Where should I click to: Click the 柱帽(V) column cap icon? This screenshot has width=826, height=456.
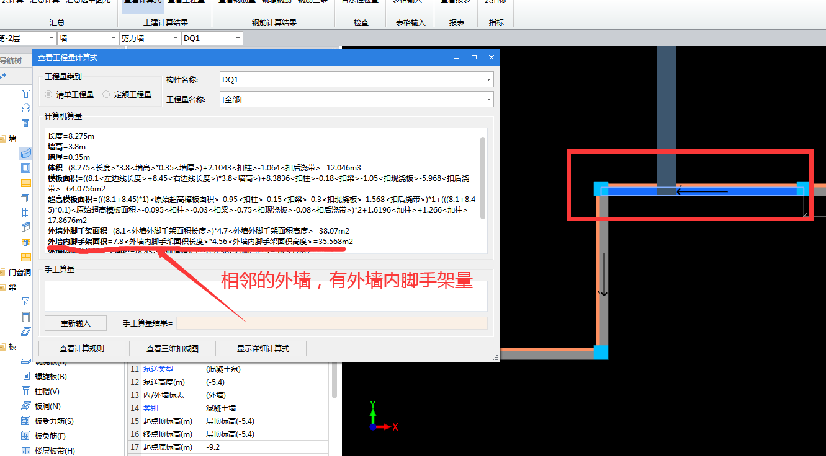coord(26,391)
